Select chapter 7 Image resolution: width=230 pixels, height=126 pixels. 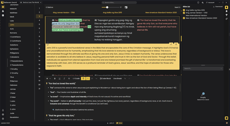(x=39, y=32)
